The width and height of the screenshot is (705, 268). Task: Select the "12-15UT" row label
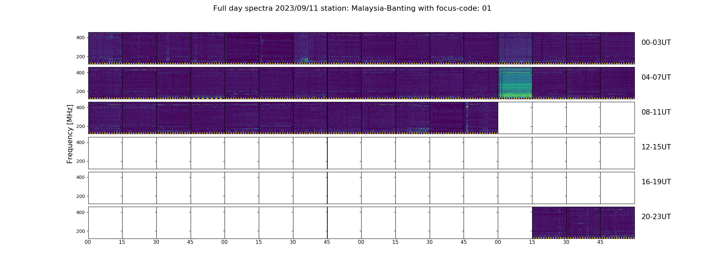tap(656, 147)
